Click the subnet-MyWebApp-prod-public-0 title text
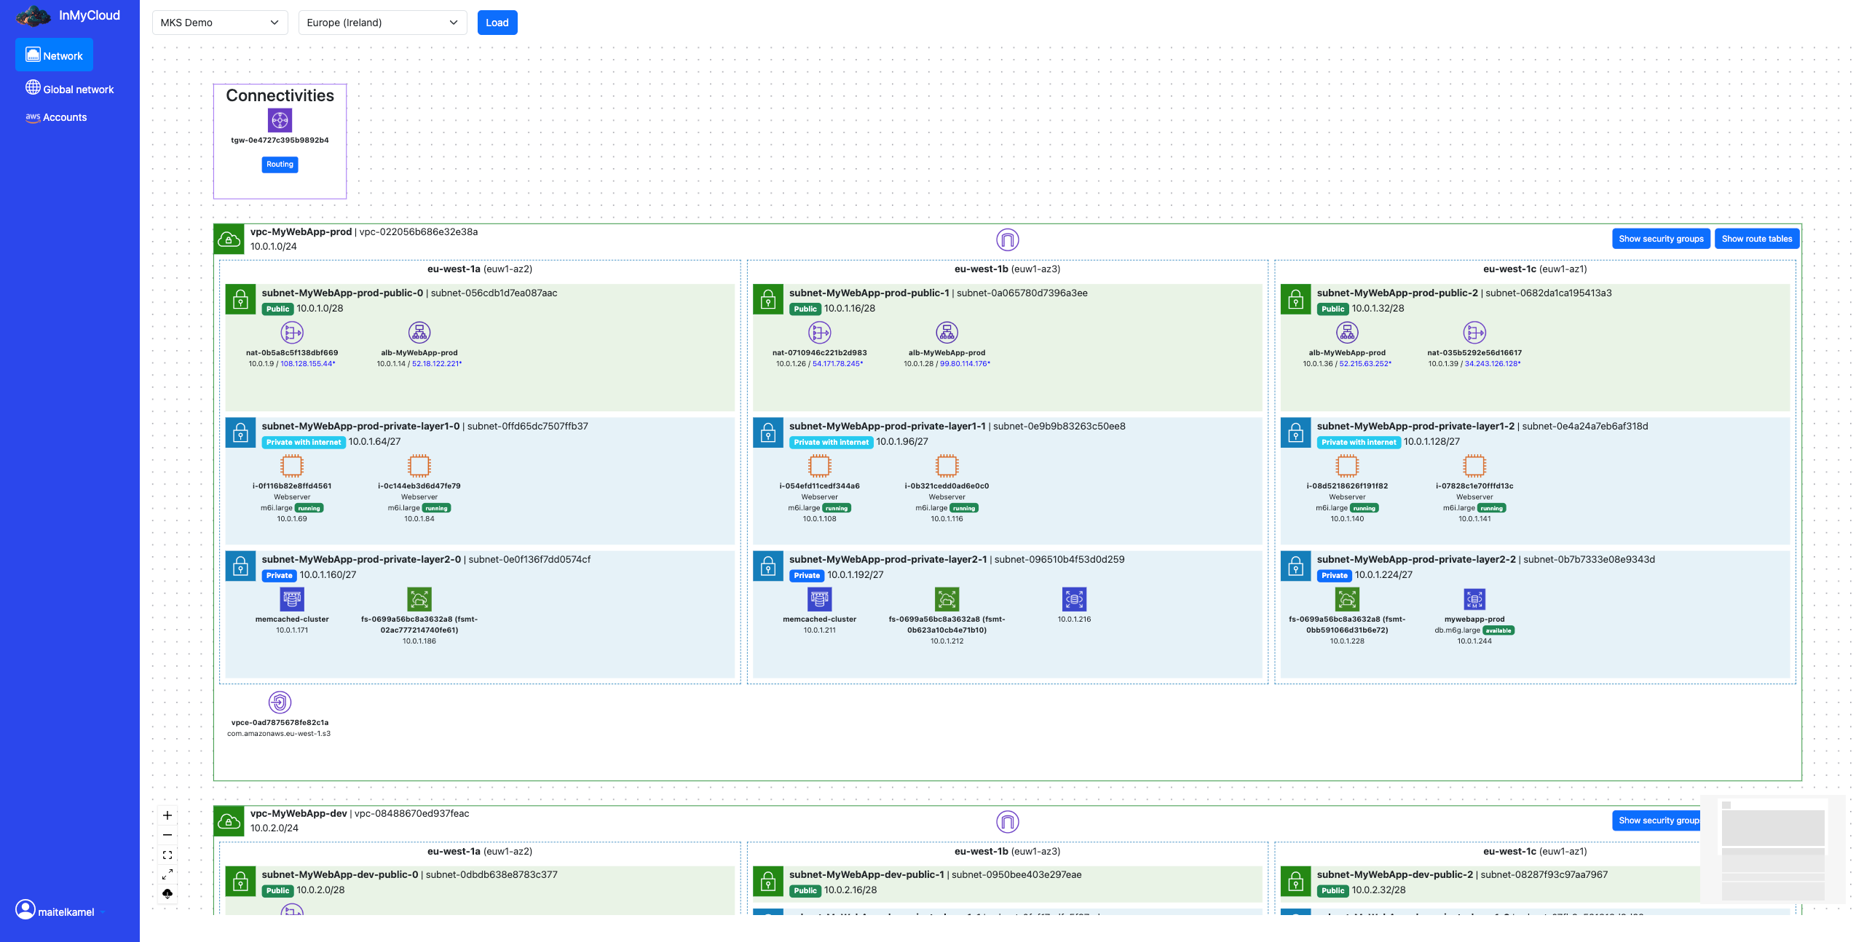 click(342, 293)
